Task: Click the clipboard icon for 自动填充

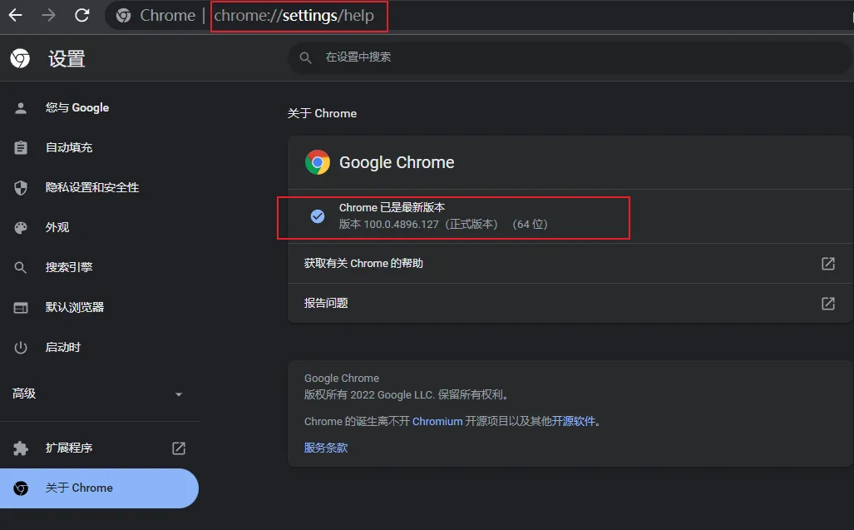Action: coord(21,148)
